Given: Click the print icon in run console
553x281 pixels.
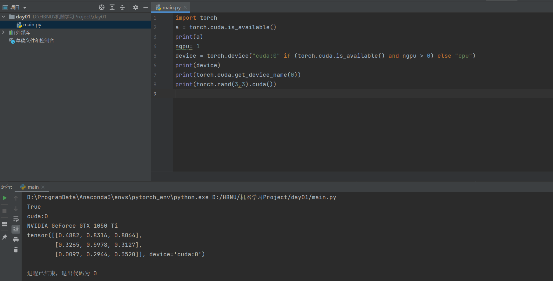Looking at the screenshot, I should click(x=16, y=239).
